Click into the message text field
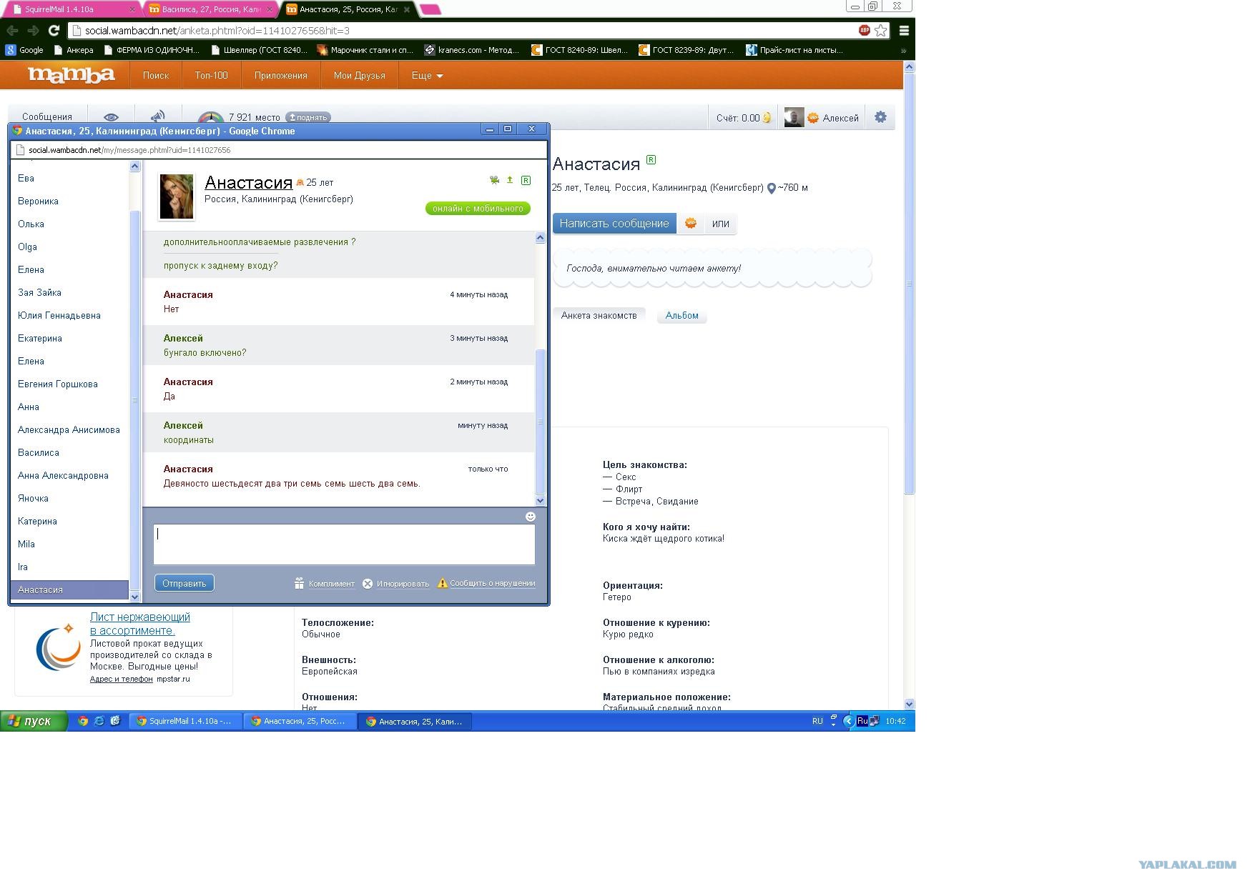 click(344, 544)
